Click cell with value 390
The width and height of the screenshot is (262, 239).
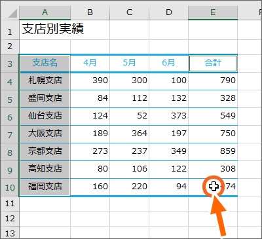coord(90,81)
